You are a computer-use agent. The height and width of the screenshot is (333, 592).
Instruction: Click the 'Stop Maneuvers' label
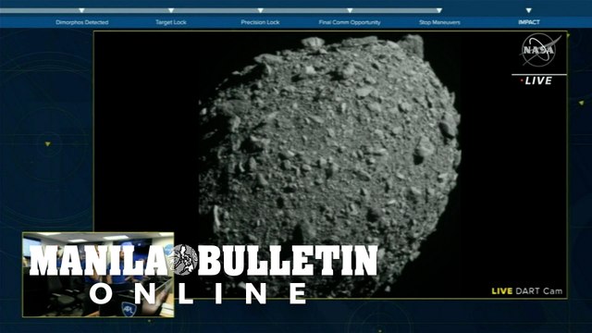coord(439,22)
